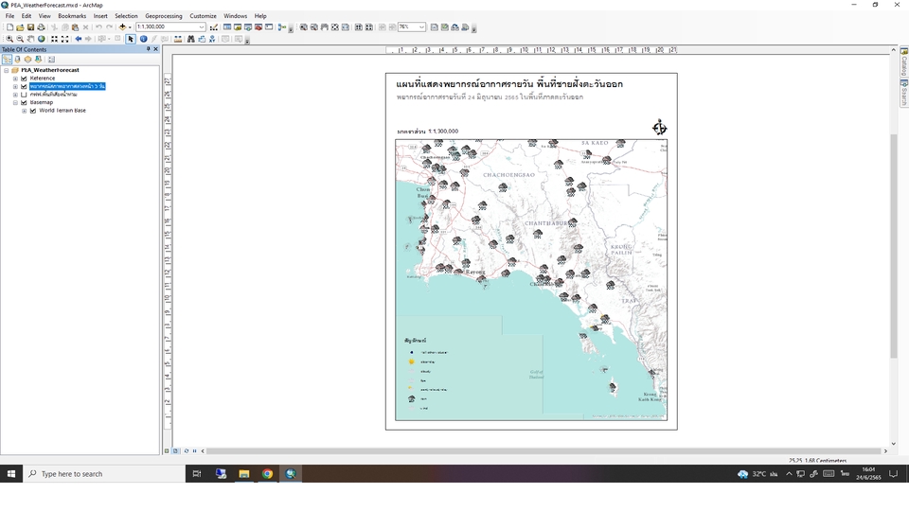Open Add Data dropdown arrow
909x511 pixels.
[130, 27]
